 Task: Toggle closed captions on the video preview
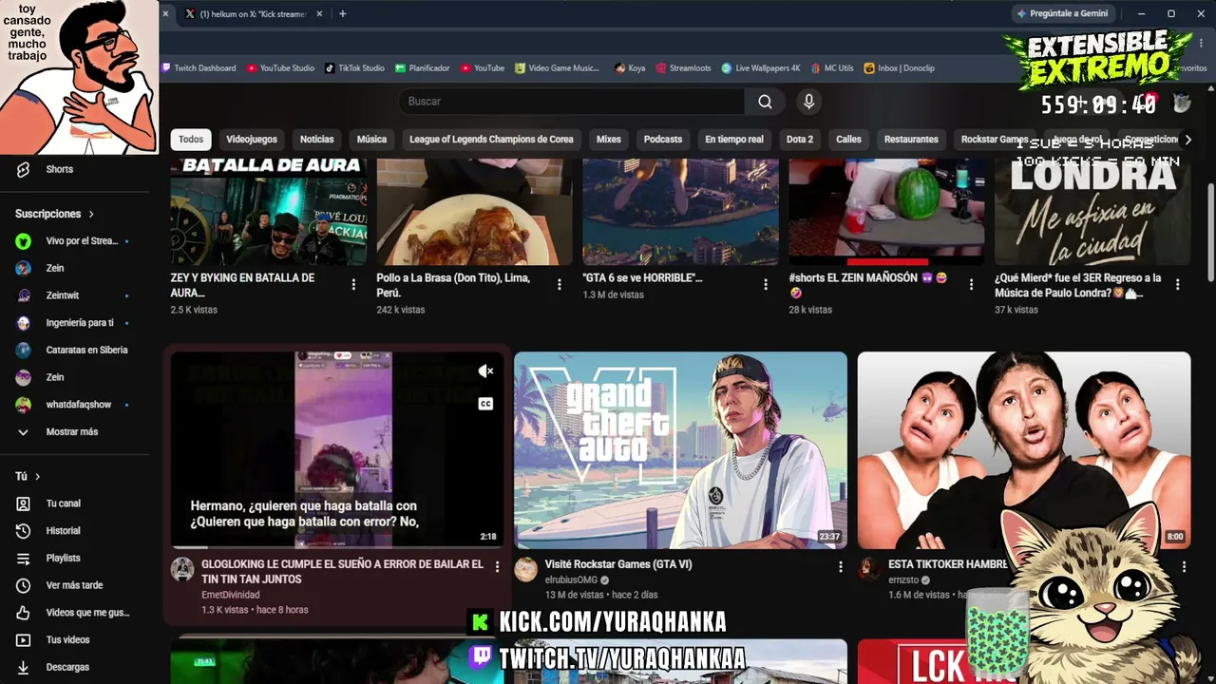coord(485,404)
